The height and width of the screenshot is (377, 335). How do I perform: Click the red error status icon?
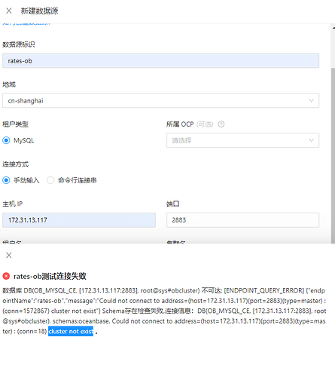coord(6,276)
